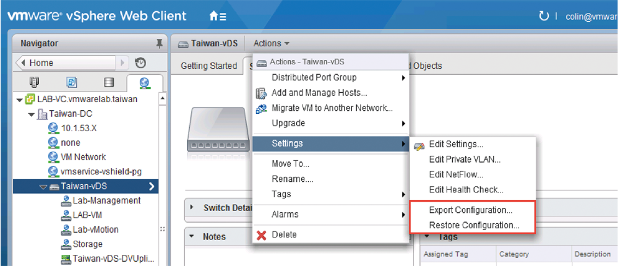Switch to Networking inventory tab icon
Viewport: 618px width, 266px height.
[x=144, y=83]
